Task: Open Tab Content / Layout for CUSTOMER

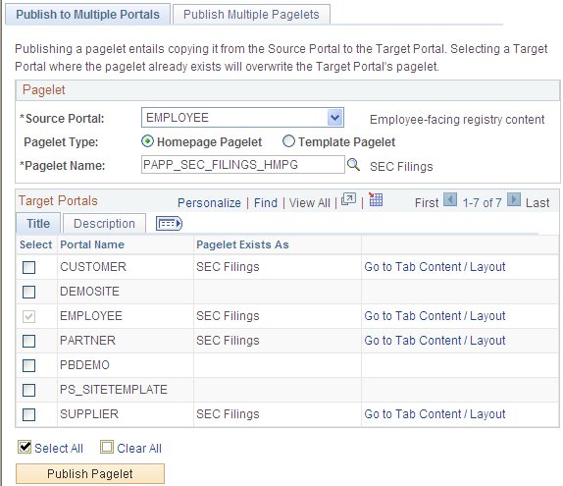Action: click(435, 267)
